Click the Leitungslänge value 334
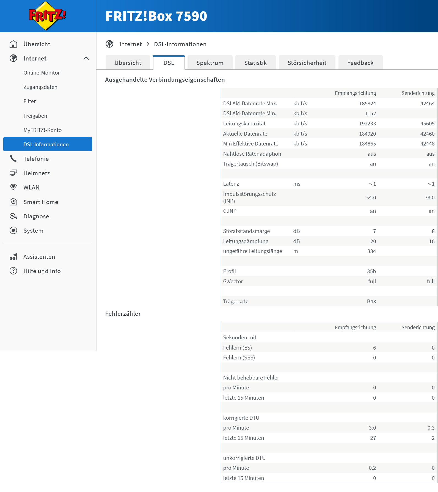This screenshot has height=492, width=438. click(x=371, y=251)
